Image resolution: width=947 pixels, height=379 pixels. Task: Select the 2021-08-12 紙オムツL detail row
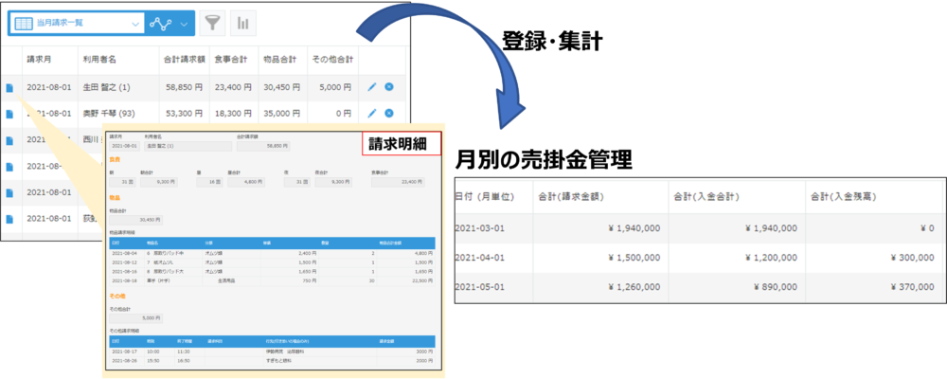[273, 263]
